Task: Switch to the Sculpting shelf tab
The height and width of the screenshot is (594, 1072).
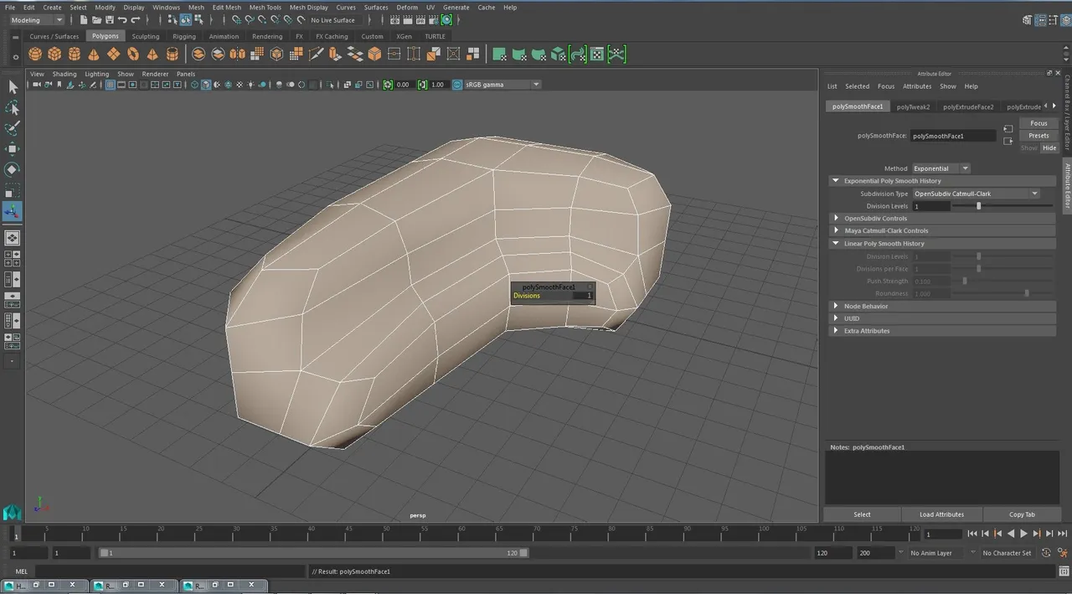Action: 146,36
